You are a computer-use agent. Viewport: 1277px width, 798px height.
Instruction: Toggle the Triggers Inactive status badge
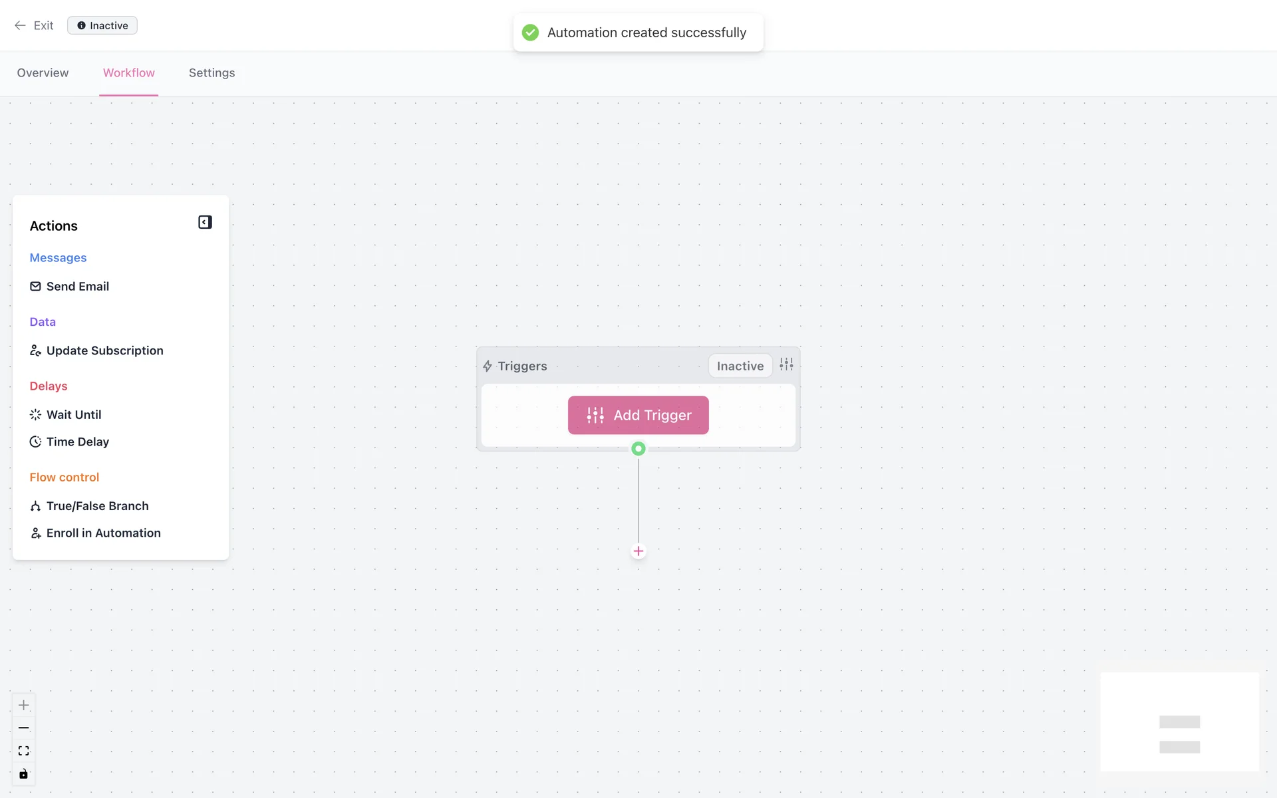click(x=740, y=366)
